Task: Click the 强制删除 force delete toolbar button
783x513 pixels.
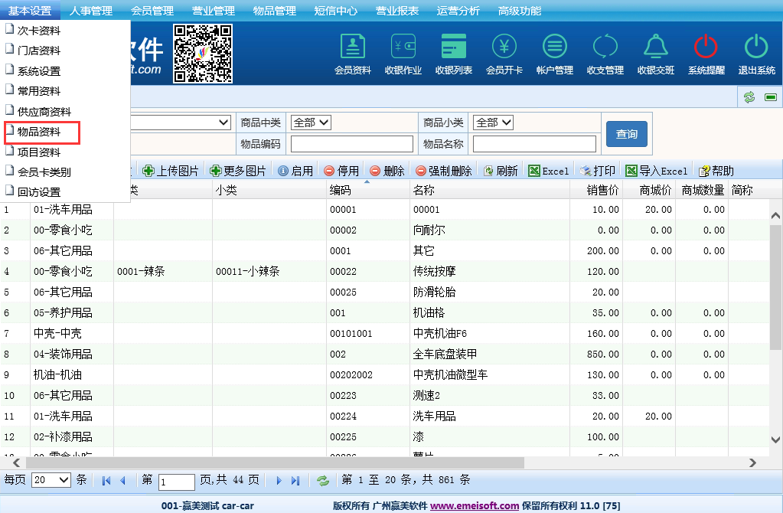Action: tap(444, 171)
